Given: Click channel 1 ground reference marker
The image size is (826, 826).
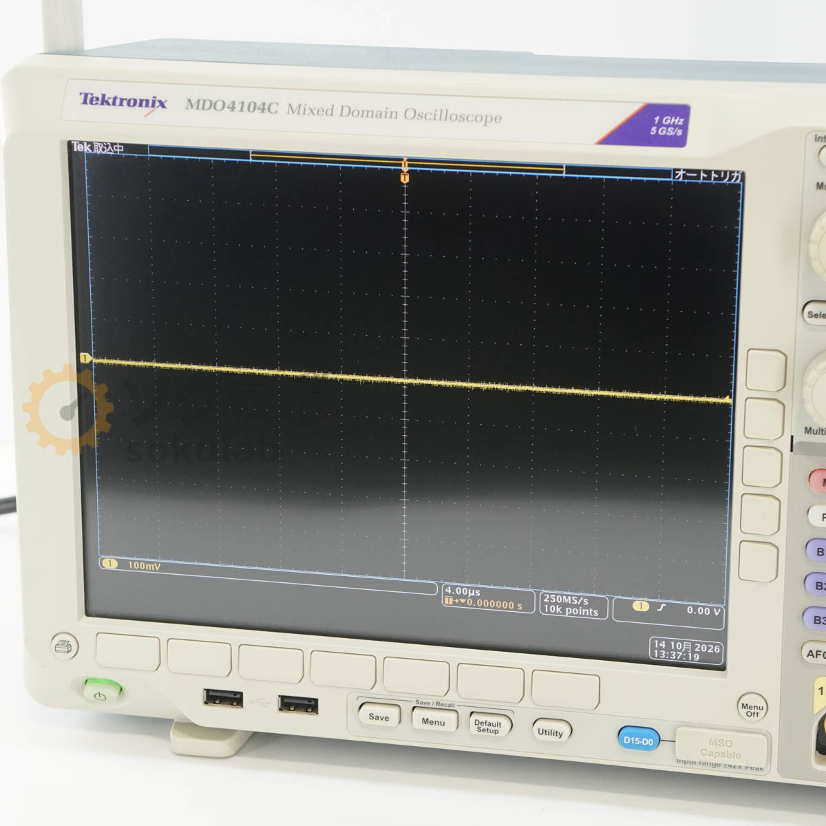Looking at the screenshot, I should tap(86, 359).
